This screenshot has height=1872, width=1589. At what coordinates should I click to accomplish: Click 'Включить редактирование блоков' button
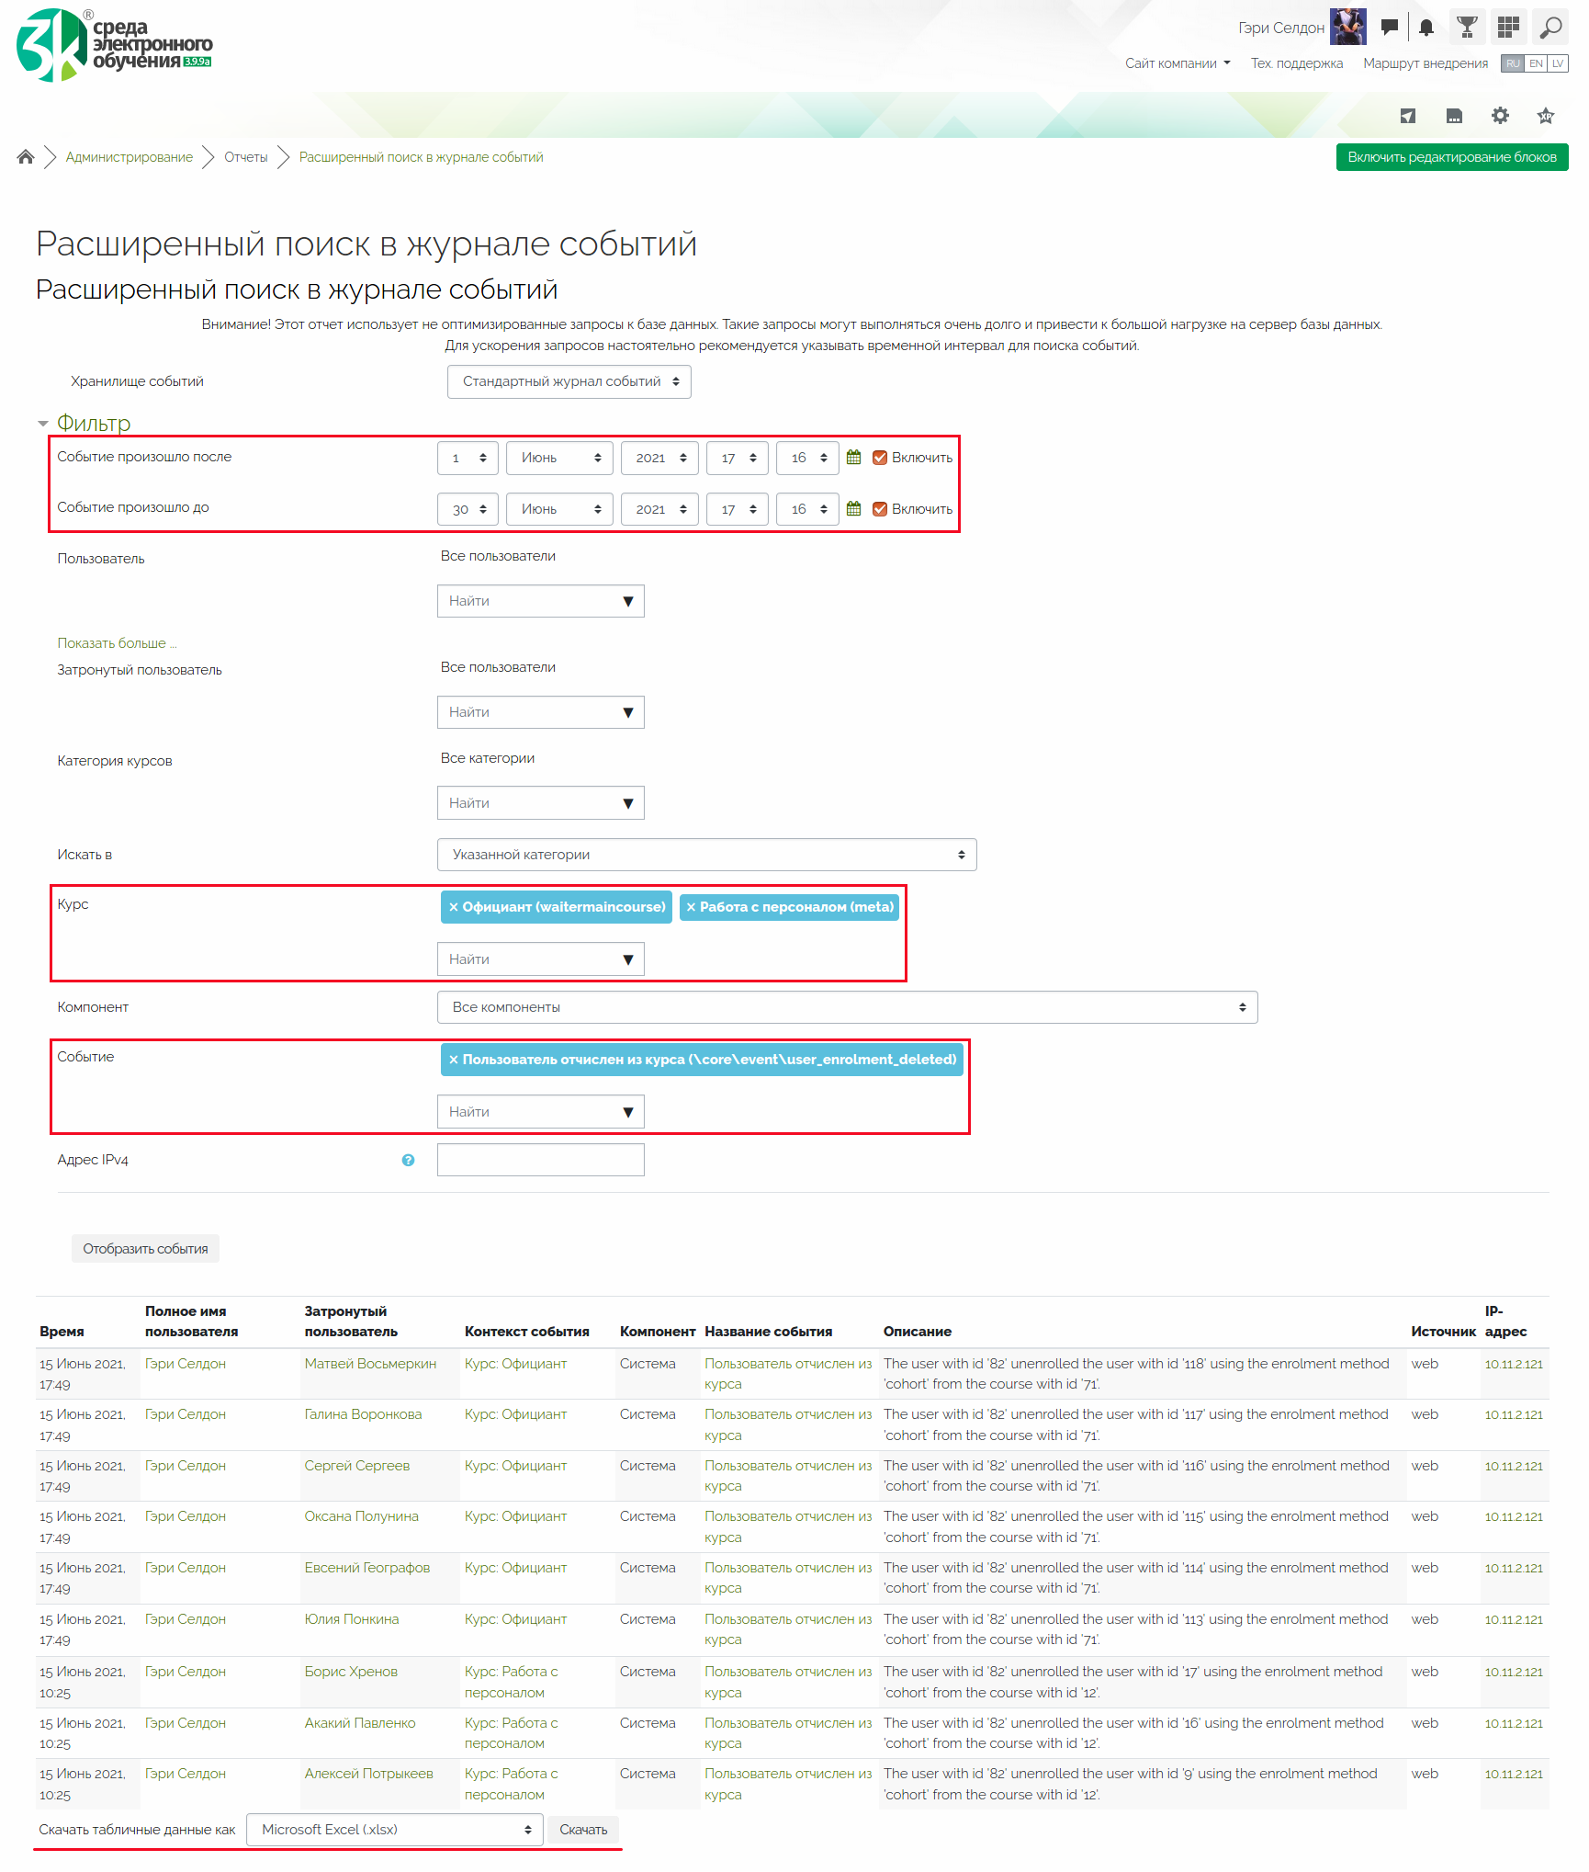click(x=1451, y=157)
